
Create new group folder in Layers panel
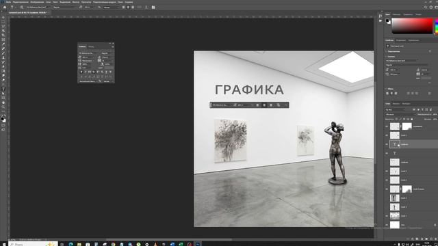coord(426,239)
